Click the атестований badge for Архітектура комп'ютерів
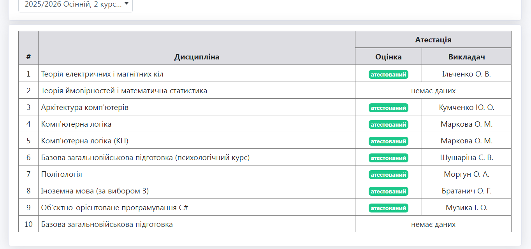Viewport: 531px width, 249px height. pos(388,108)
